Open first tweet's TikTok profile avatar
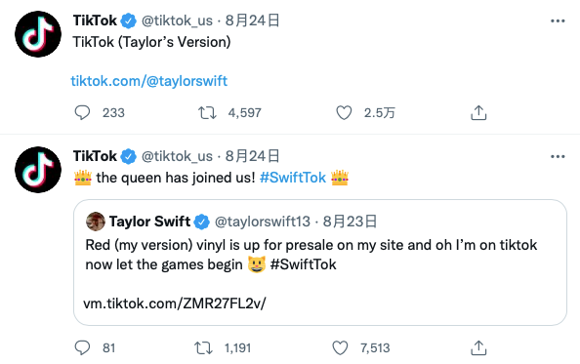This screenshot has width=580, height=364. point(38,34)
